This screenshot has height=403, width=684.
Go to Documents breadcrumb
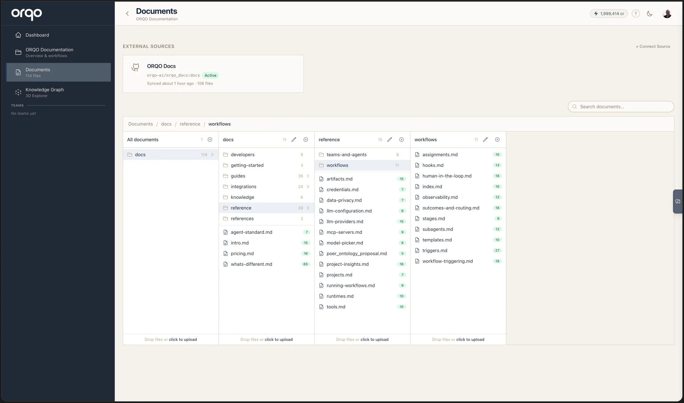(x=141, y=124)
